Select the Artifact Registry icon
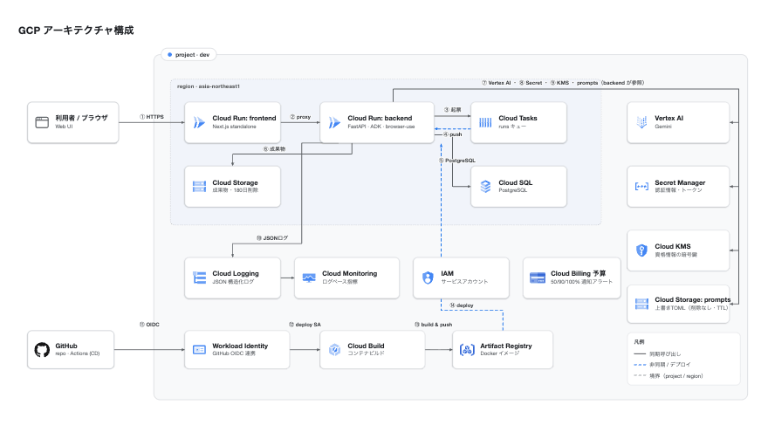The image size is (768, 432). [467, 350]
